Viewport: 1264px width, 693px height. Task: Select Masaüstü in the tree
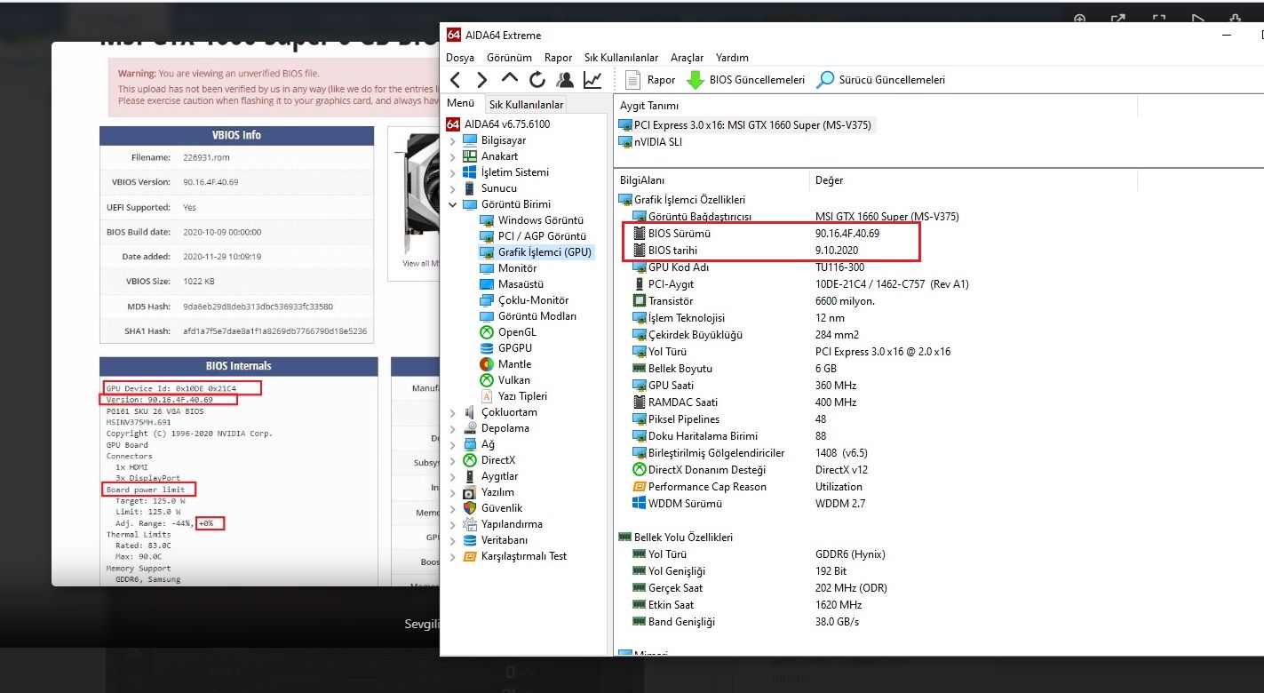[x=511, y=284]
